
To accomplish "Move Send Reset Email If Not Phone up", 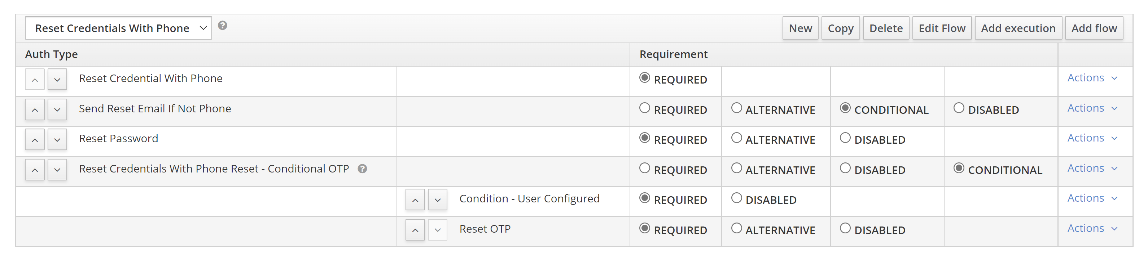I will 35,110.
